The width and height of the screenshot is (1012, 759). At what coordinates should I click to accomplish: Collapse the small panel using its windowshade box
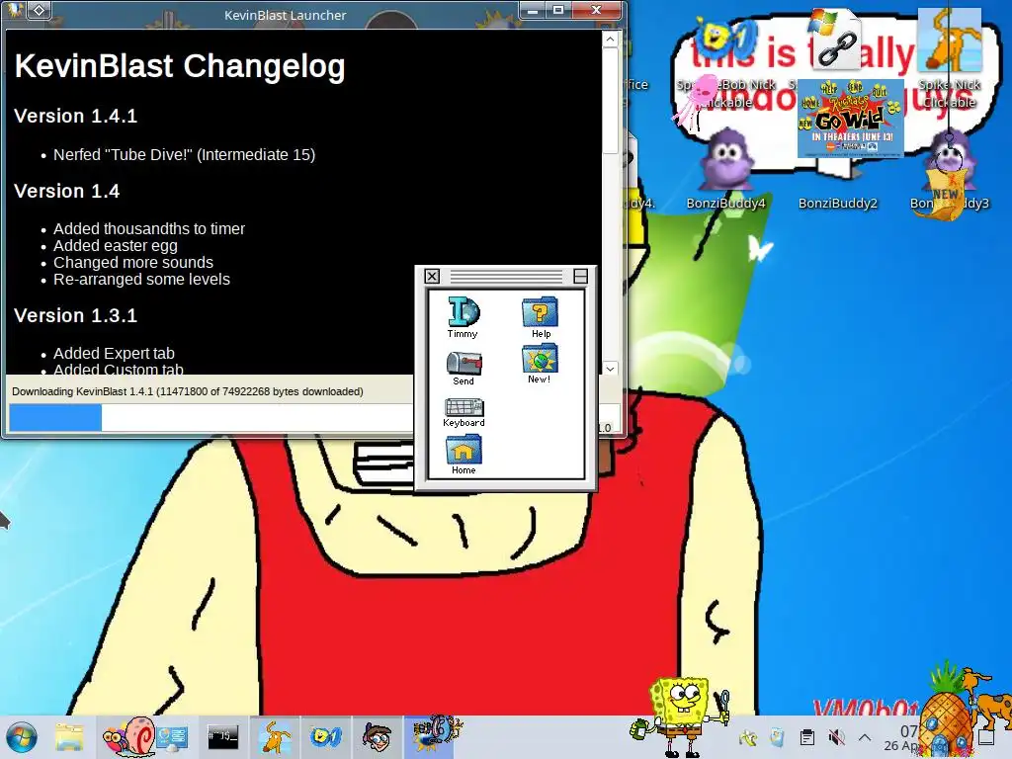pyautogui.click(x=580, y=277)
